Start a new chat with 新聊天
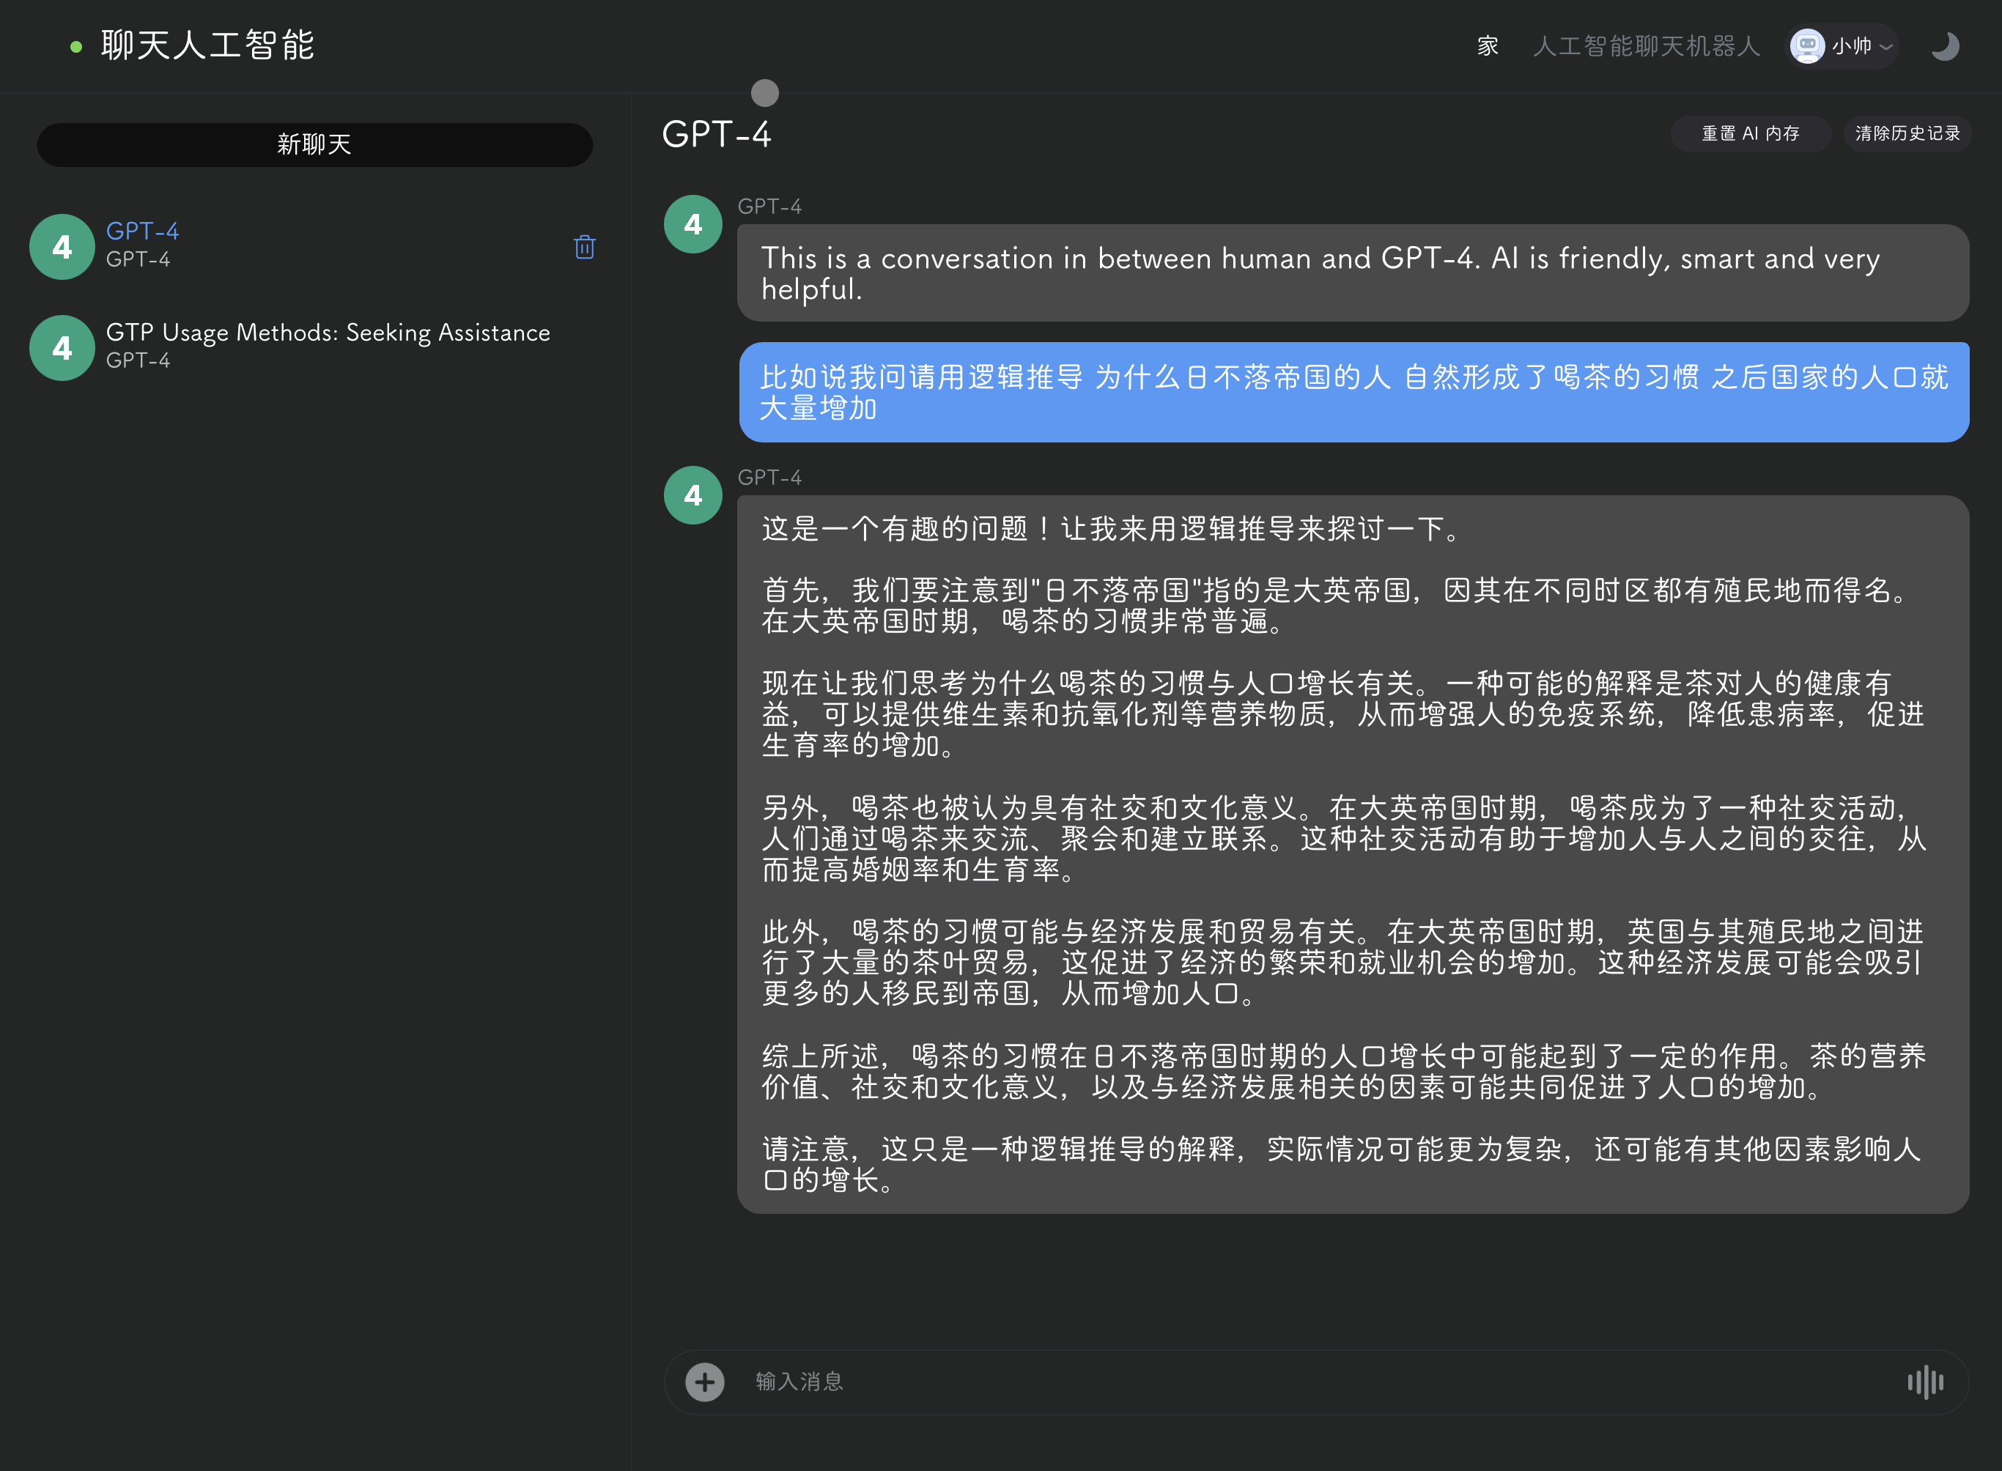Viewport: 2002px width, 1471px height. pos(314,144)
